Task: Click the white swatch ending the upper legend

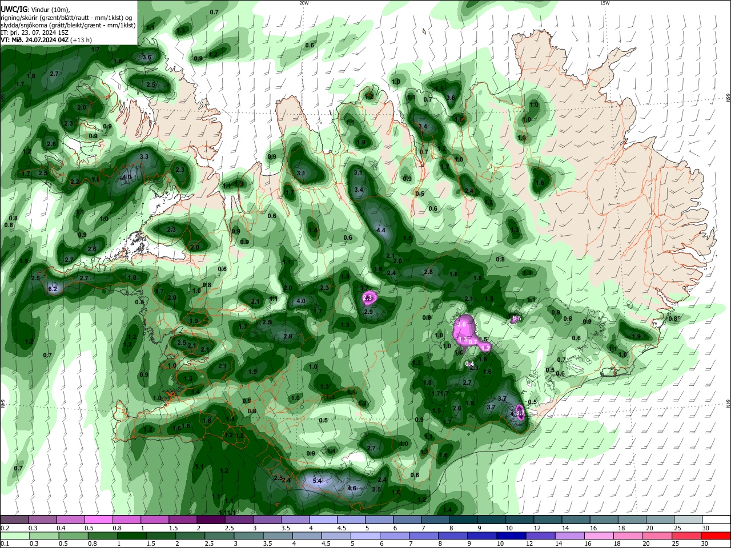Action: click(717, 519)
